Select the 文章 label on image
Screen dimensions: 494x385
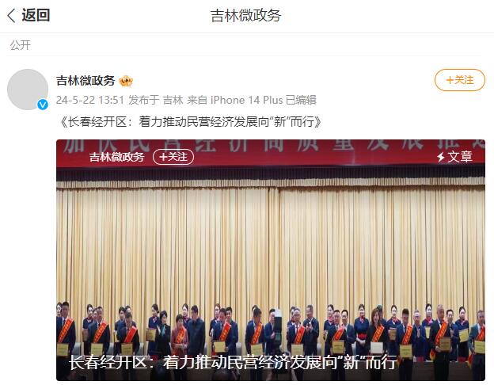click(460, 157)
